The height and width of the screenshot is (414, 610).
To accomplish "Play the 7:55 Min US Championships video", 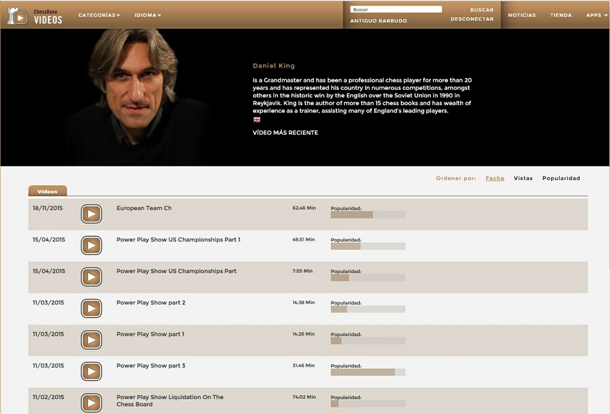I will tap(91, 277).
